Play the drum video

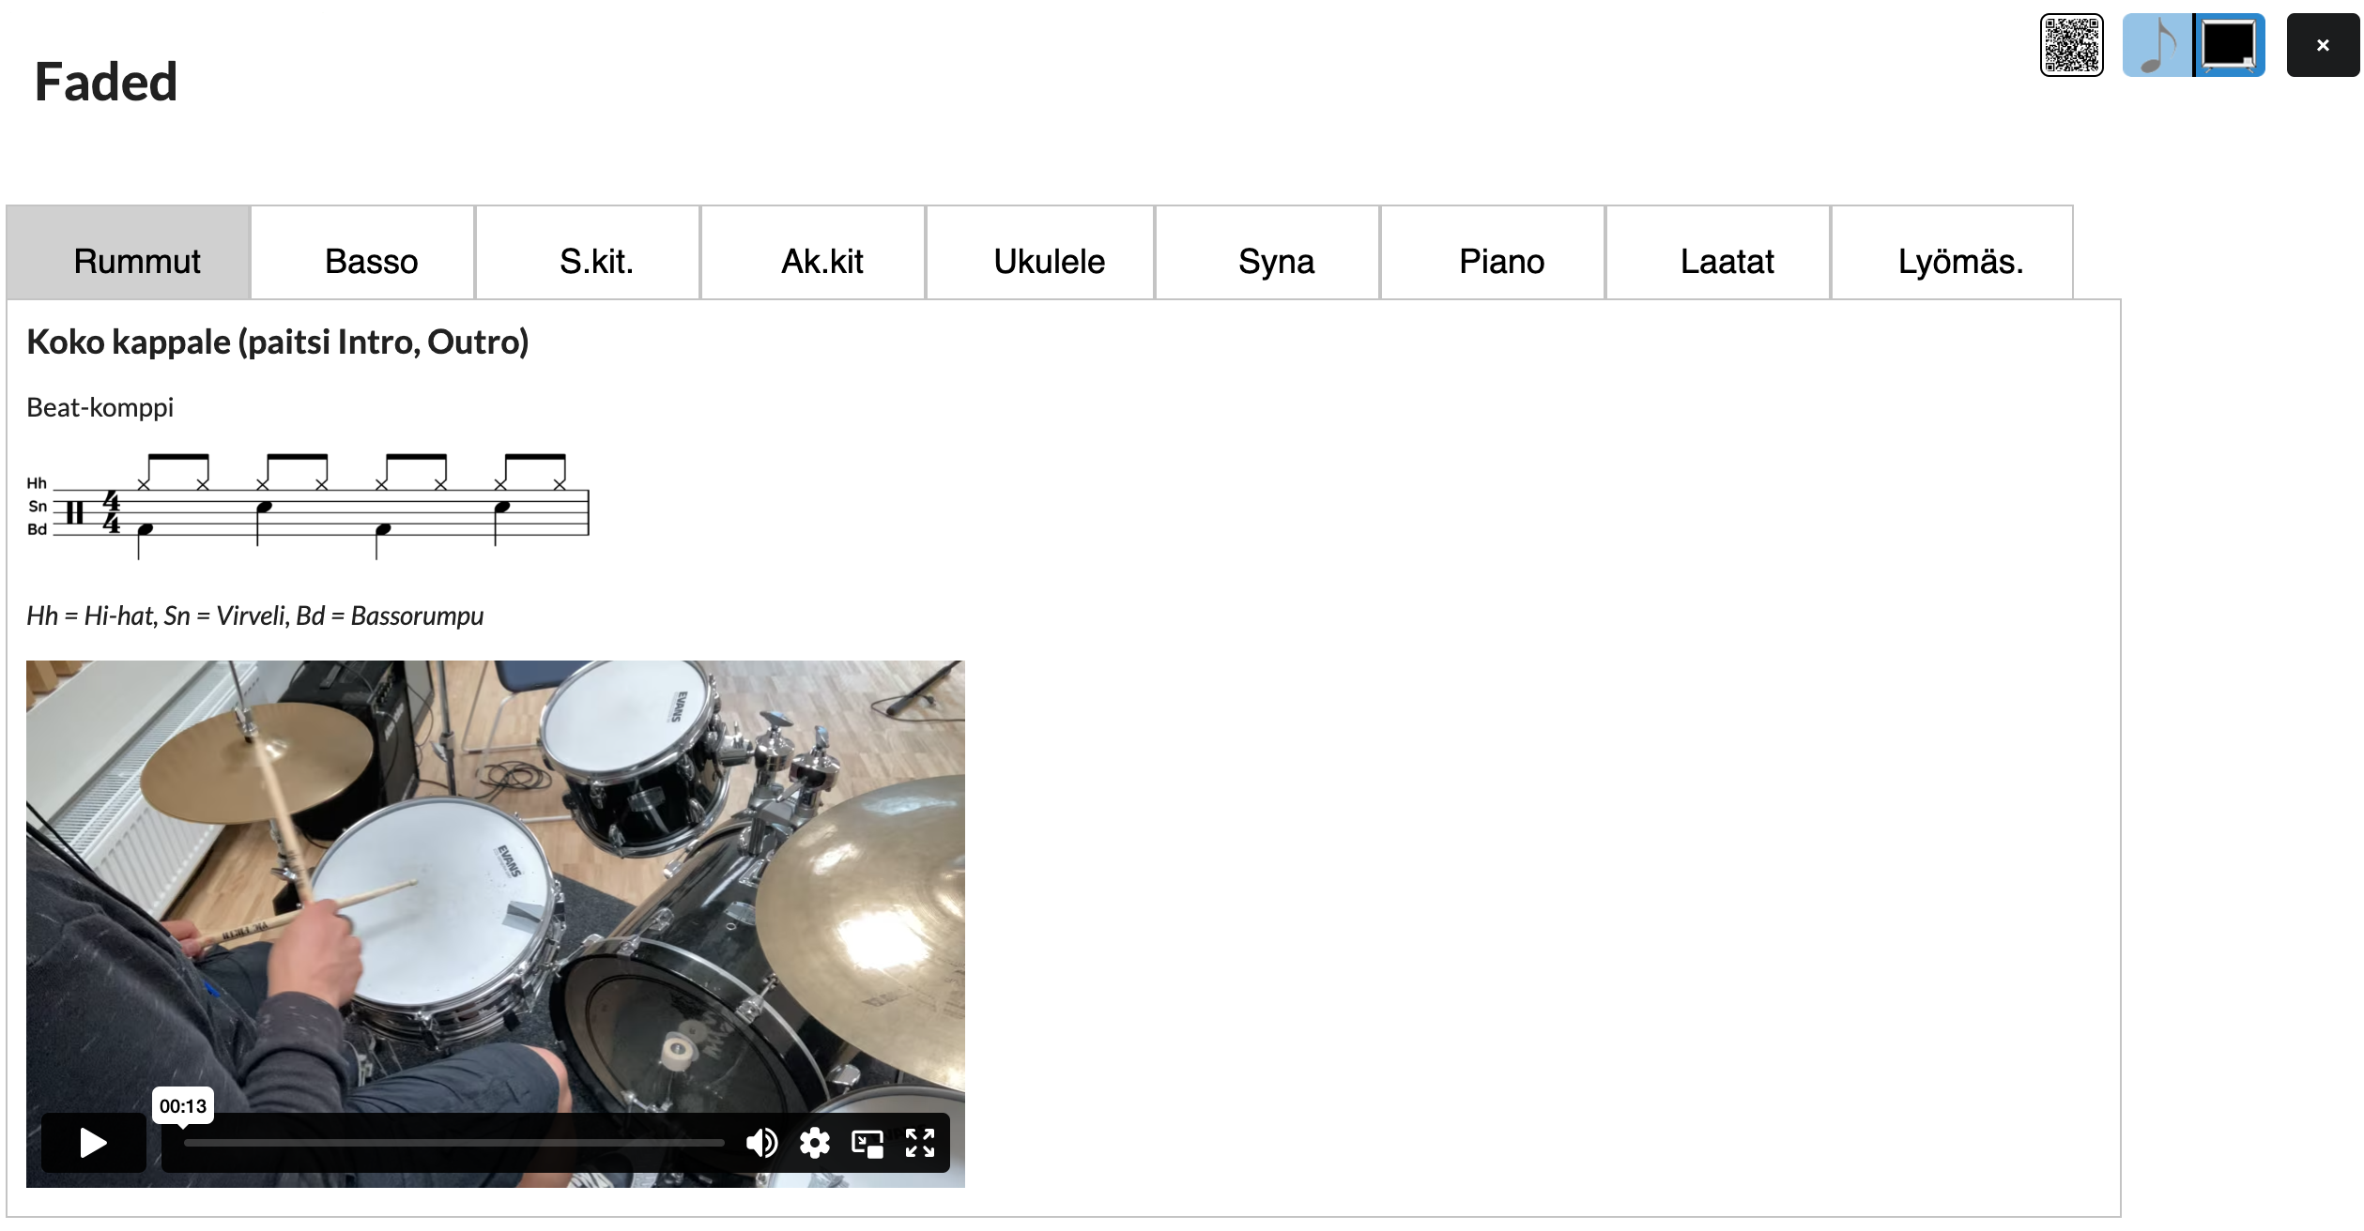point(93,1142)
